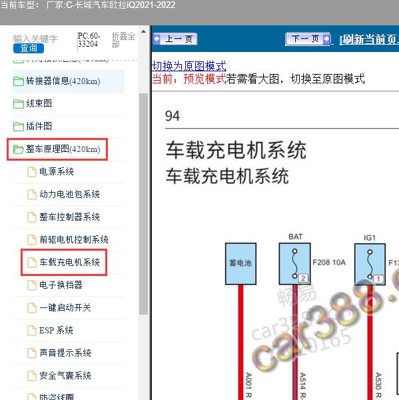The image size is (399, 400).
Task: Click page icon beside 安全气囊系统
Action: [x=31, y=376]
